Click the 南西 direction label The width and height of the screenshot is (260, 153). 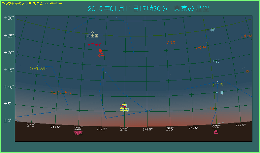[78, 133]
